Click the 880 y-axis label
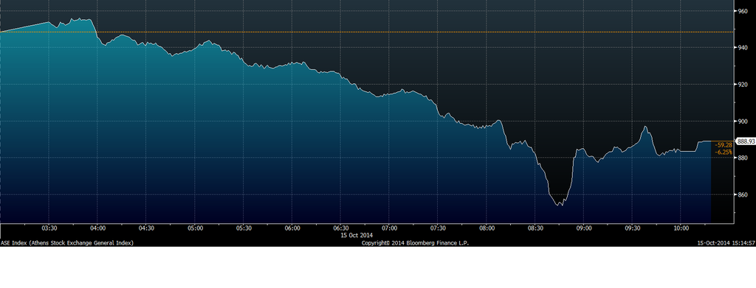 743,158
